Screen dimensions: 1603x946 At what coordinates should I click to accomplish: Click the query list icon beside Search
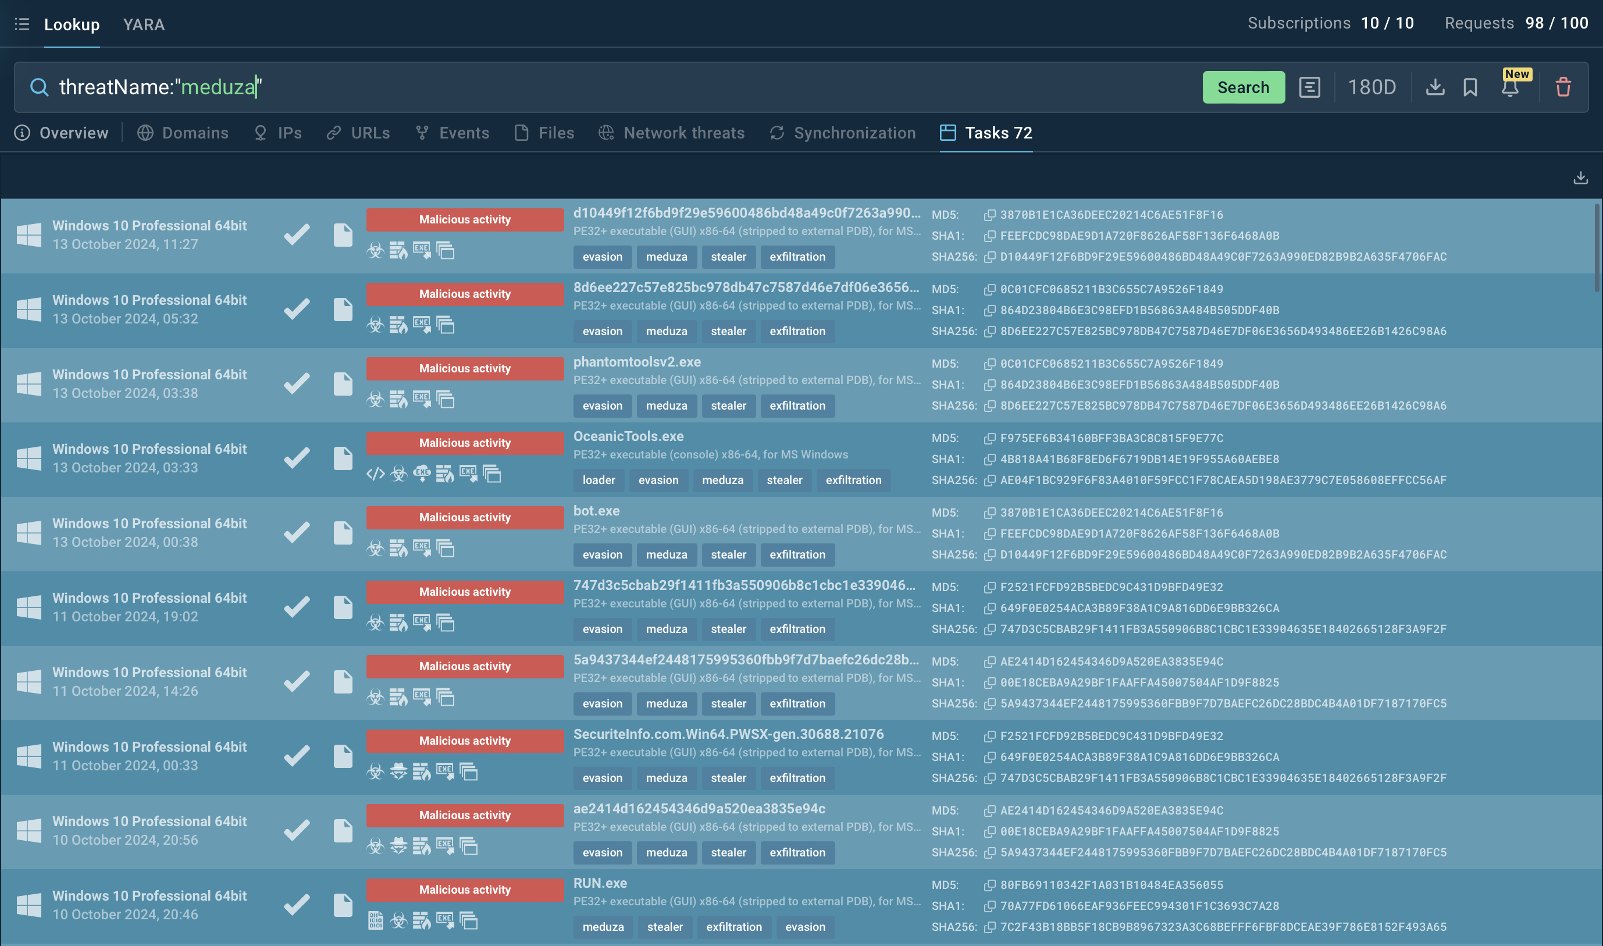[x=1309, y=87]
